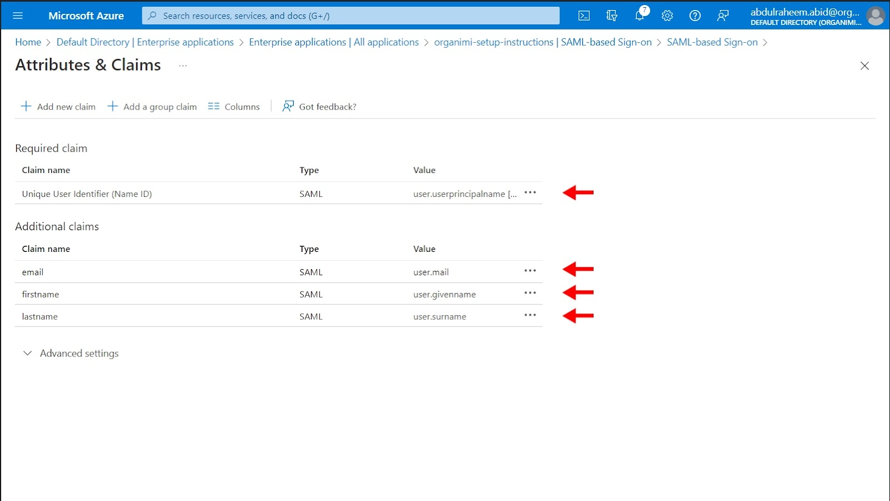
Task: Open portal settings gear
Action: [667, 16]
